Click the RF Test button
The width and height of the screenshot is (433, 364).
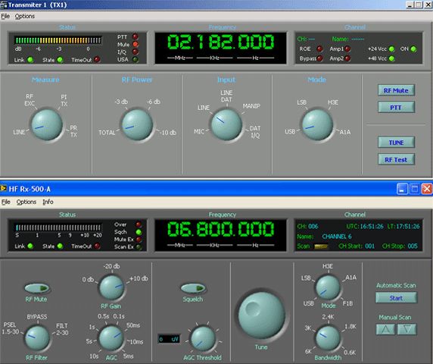tap(396, 159)
